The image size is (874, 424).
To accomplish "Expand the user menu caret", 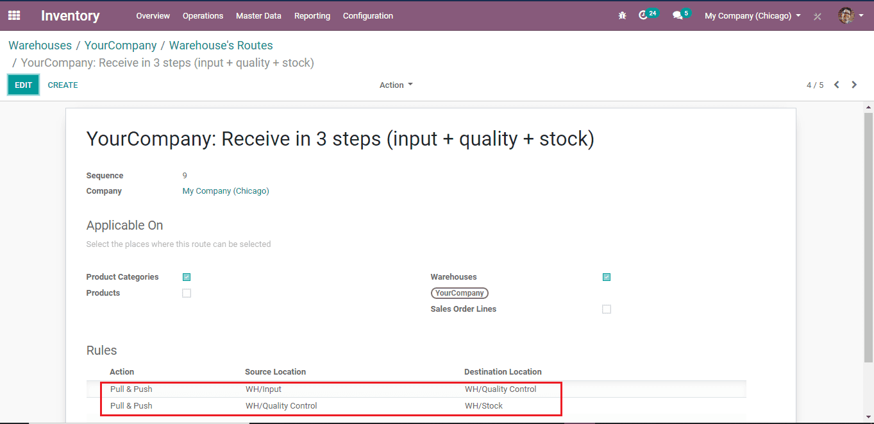I will pyautogui.click(x=861, y=15).
